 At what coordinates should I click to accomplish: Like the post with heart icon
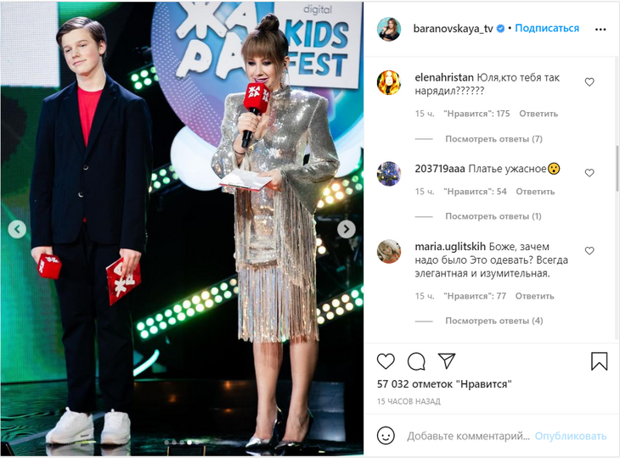386,361
